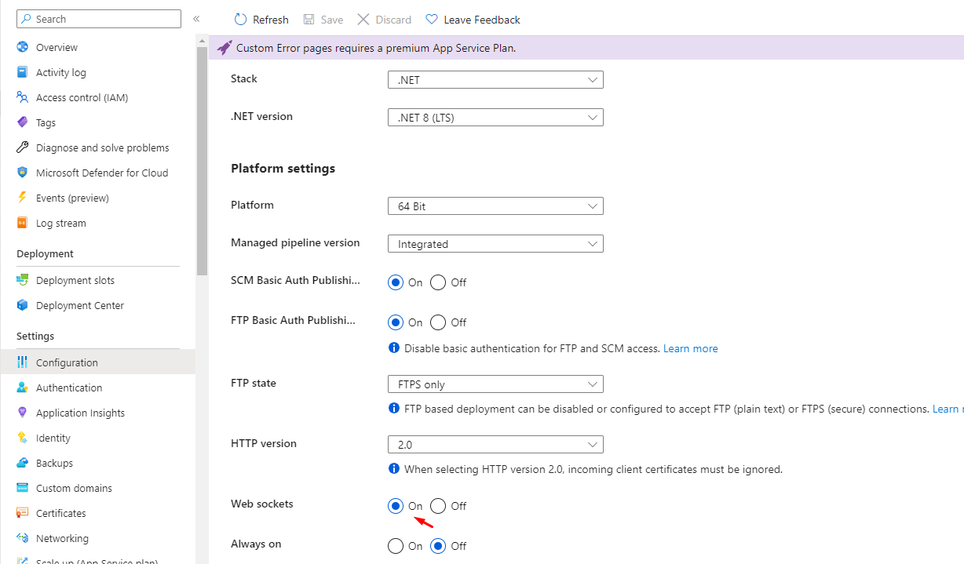
Task: Click the HTTP version info icon
Action: 394,468
